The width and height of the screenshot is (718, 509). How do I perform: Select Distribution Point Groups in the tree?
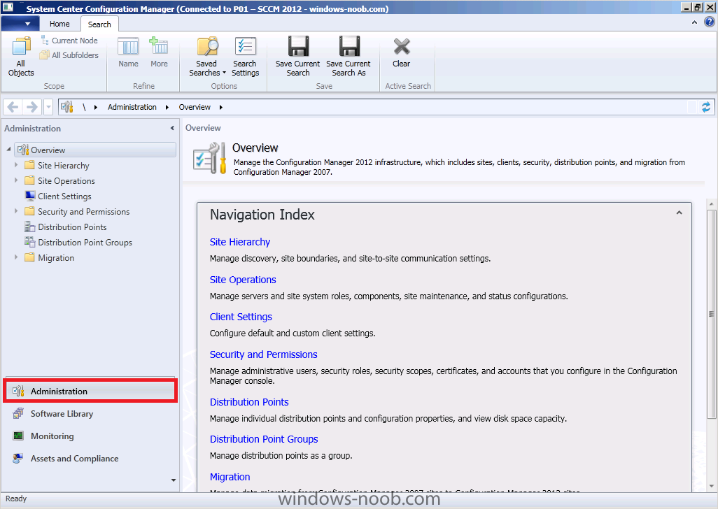coord(85,243)
